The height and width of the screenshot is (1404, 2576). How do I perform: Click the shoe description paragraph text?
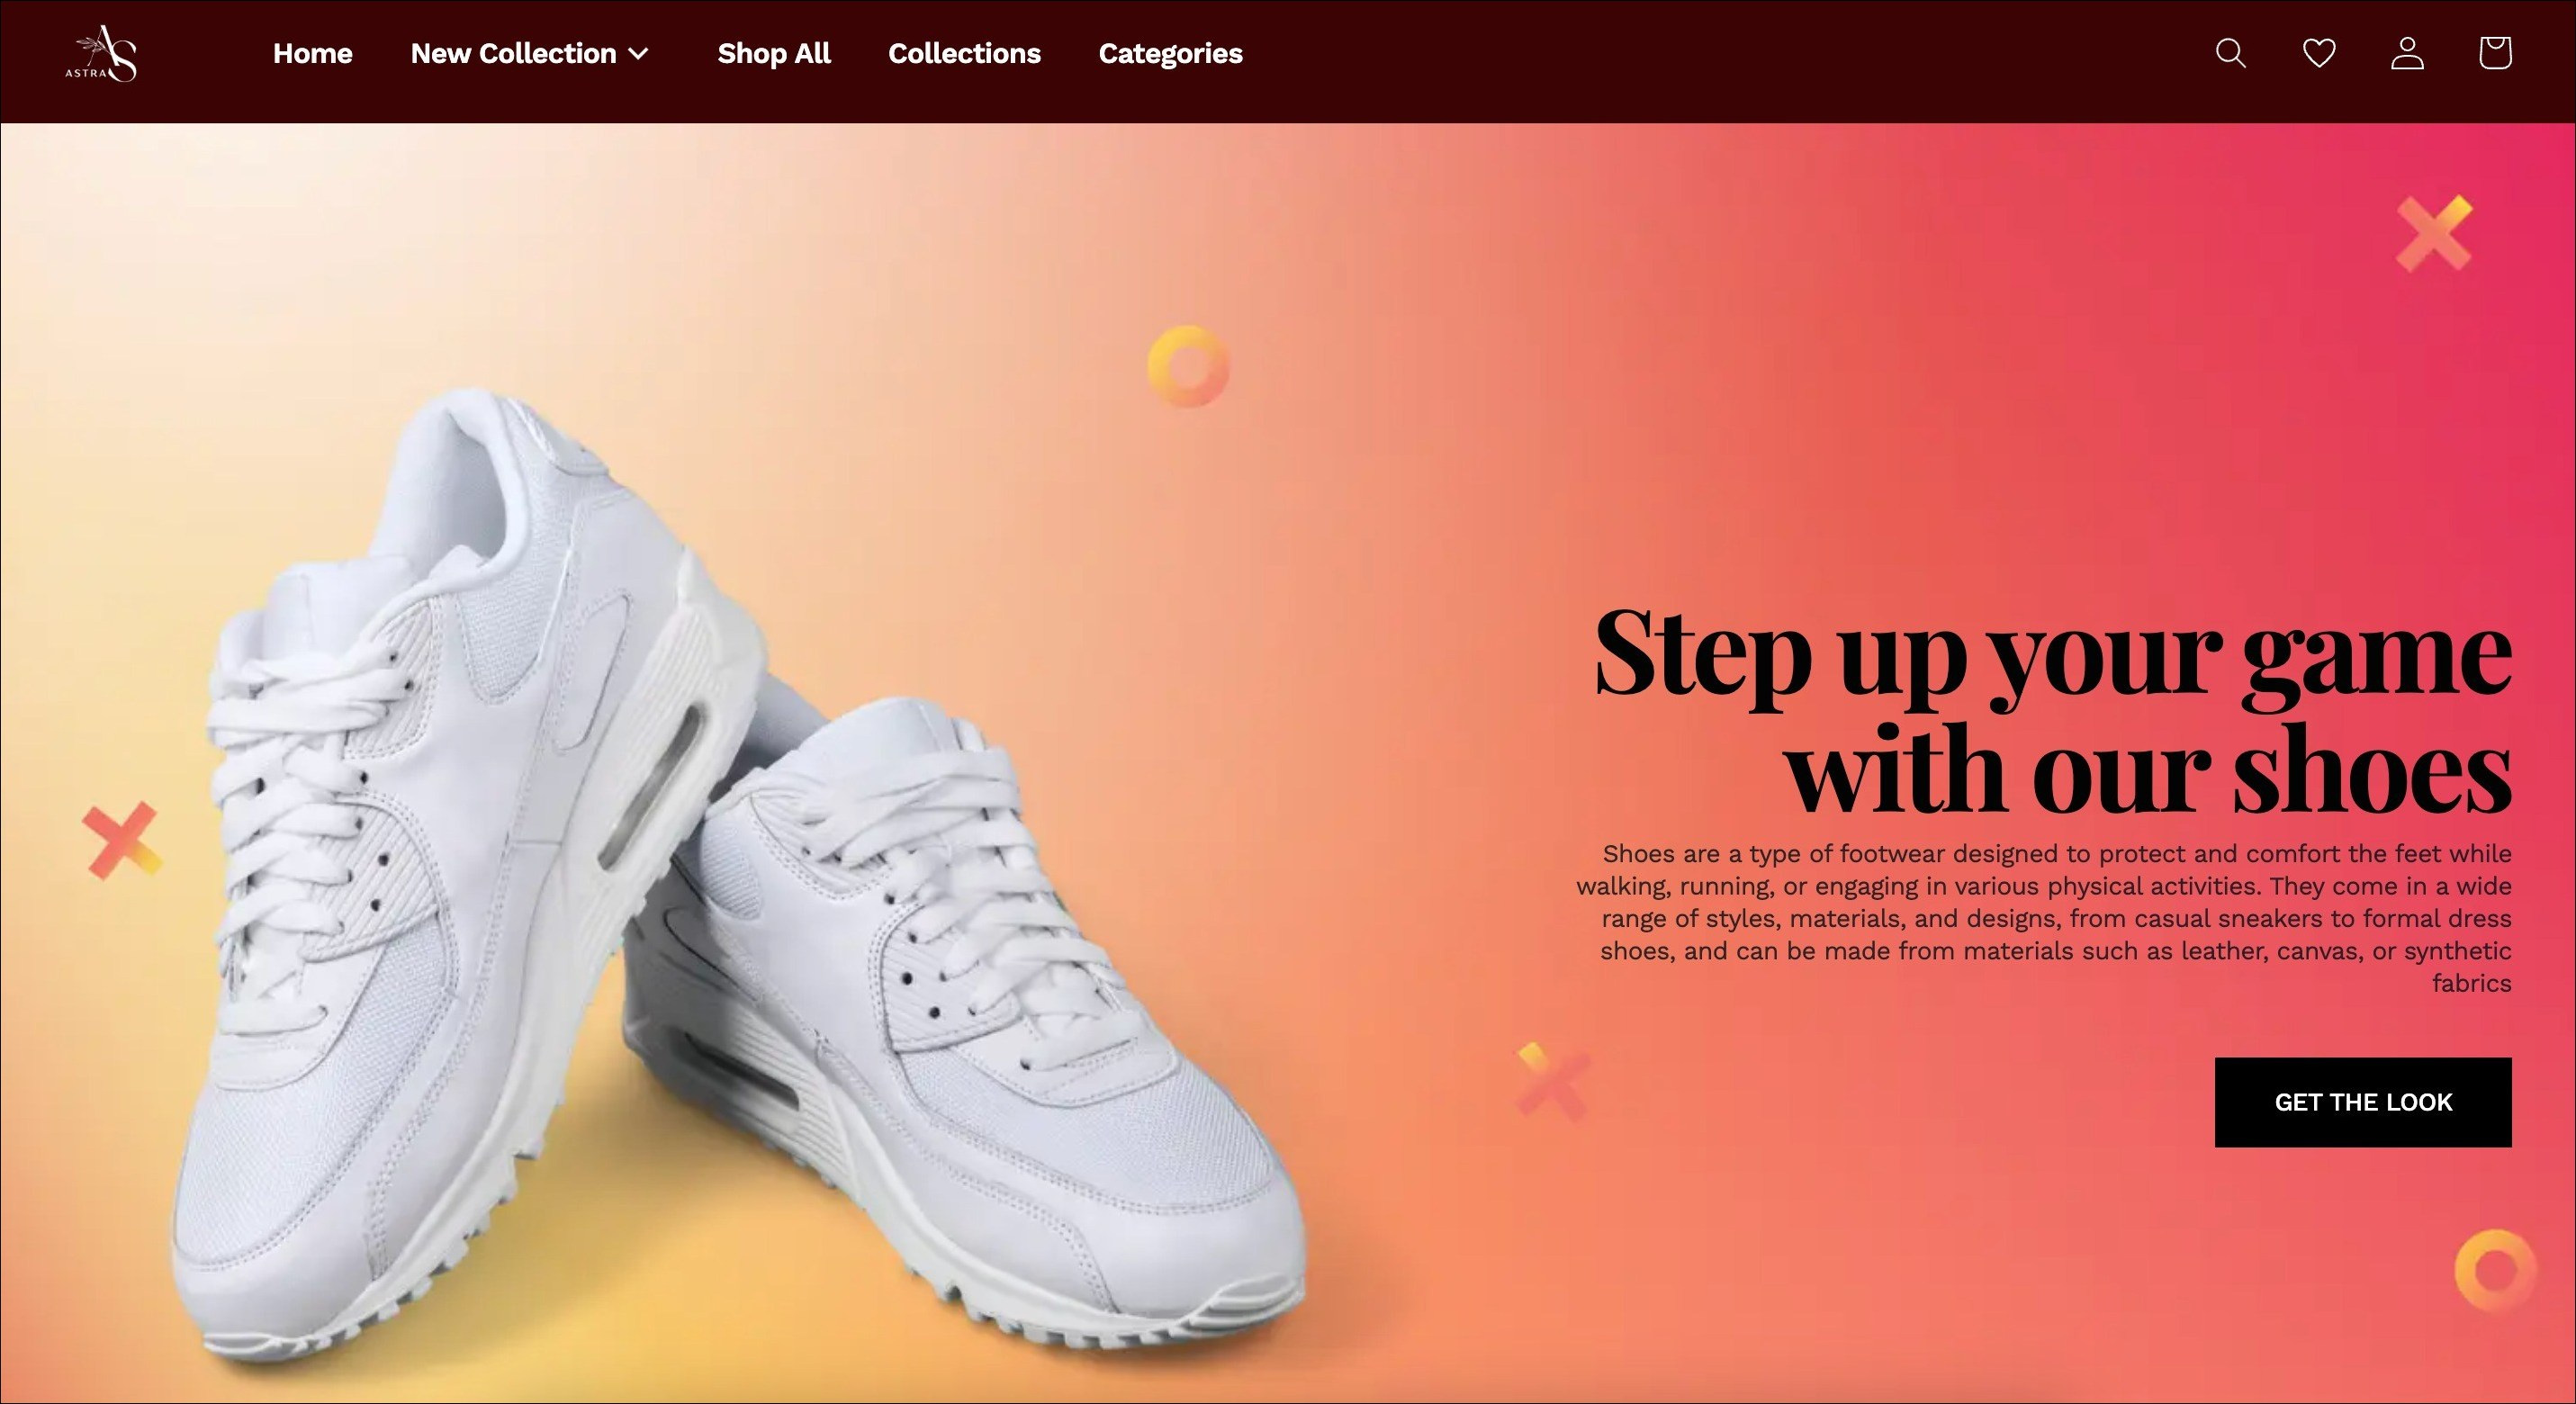point(2043,918)
